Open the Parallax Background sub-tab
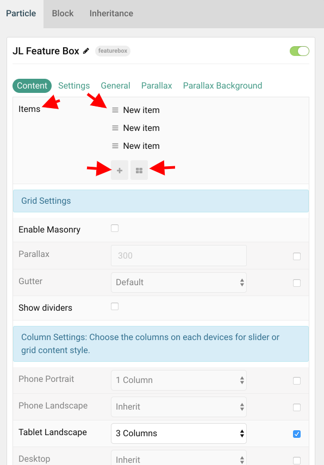Image resolution: width=324 pixels, height=465 pixels. coord(222,86)
